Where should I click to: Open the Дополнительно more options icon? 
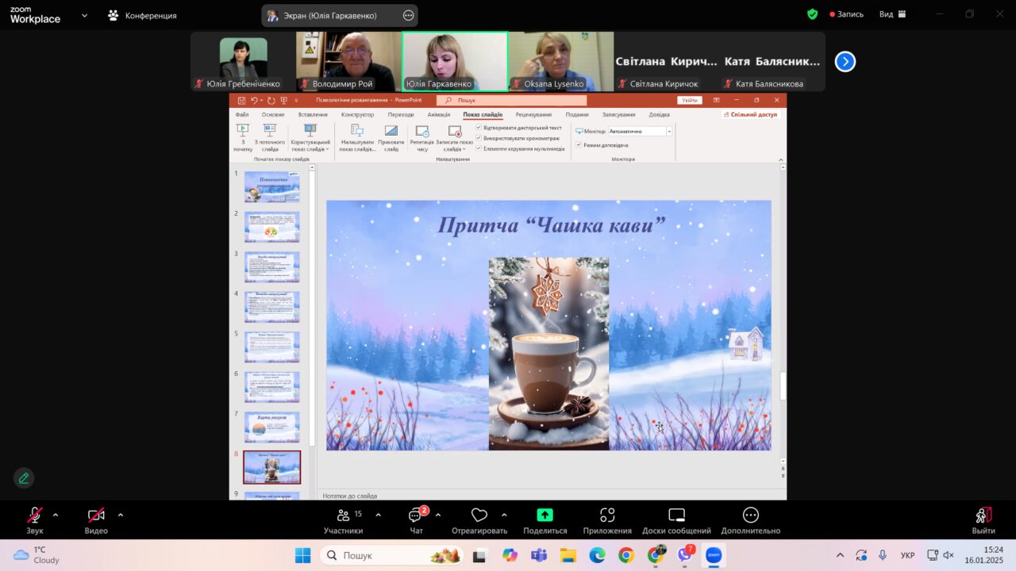point(751,515)
